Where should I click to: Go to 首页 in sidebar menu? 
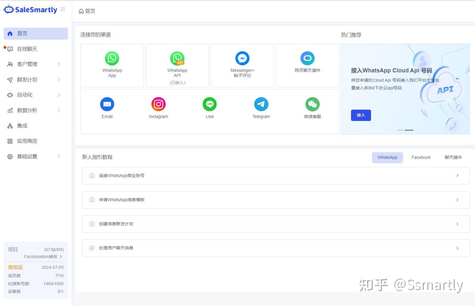[x=36, y=33]
